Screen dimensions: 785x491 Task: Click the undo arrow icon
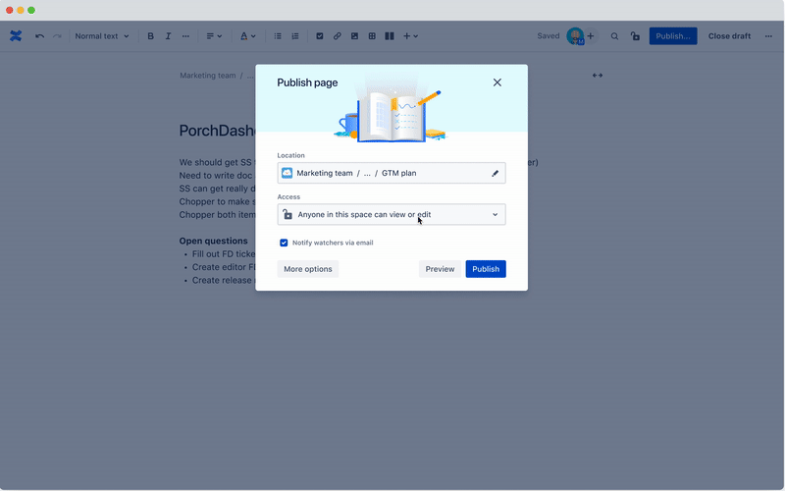point(39,36)
